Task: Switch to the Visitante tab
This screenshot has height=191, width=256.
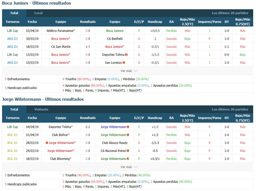Action: (x=41, y=109)
